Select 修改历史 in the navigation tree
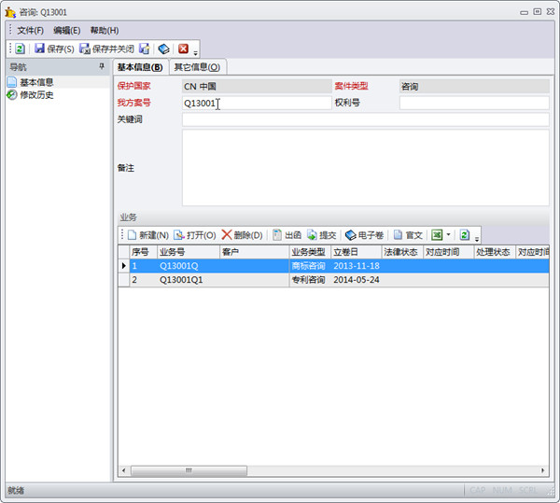This screenshot has width=560, height=503. tap(36, 95)
